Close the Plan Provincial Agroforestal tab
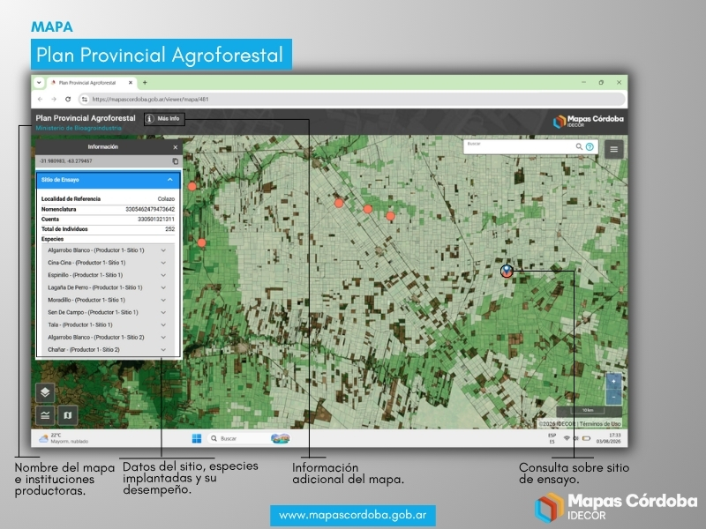 click(130, 83)
